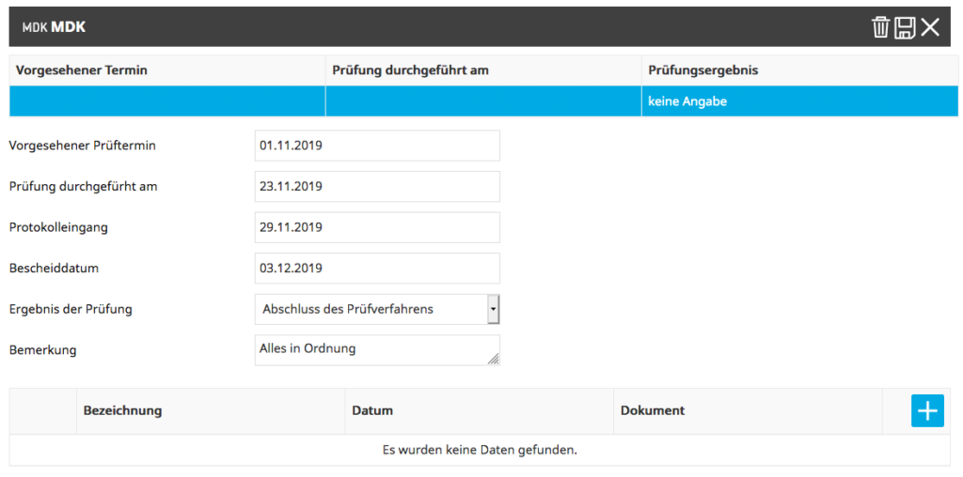Save the MDK record with floppy icon
This screenshot has height=477, width=963.
point(905,27)
